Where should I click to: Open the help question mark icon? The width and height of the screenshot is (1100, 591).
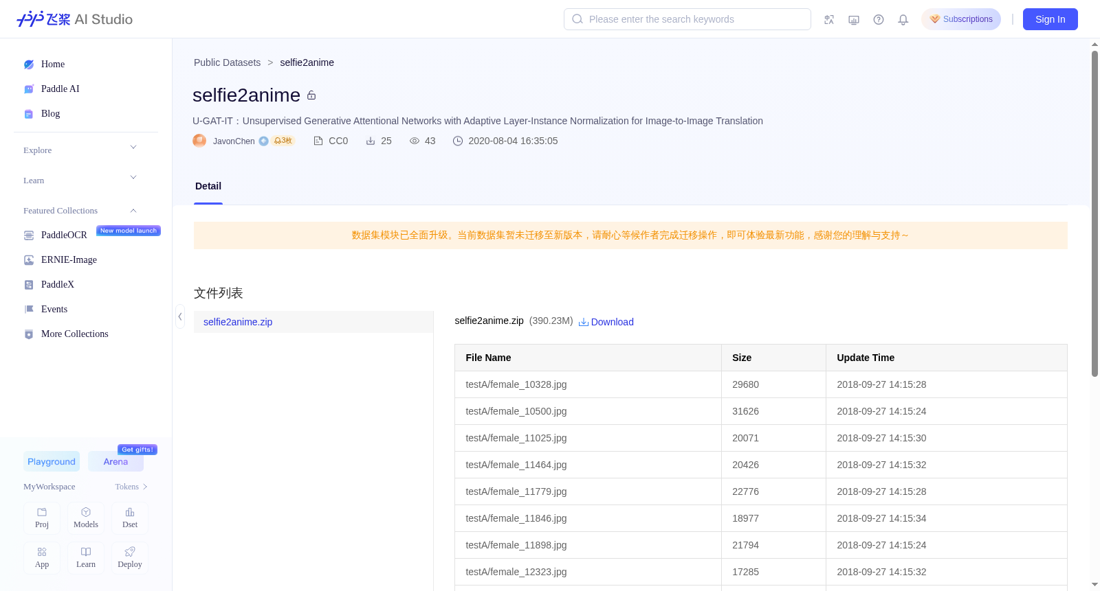point(879,19)
